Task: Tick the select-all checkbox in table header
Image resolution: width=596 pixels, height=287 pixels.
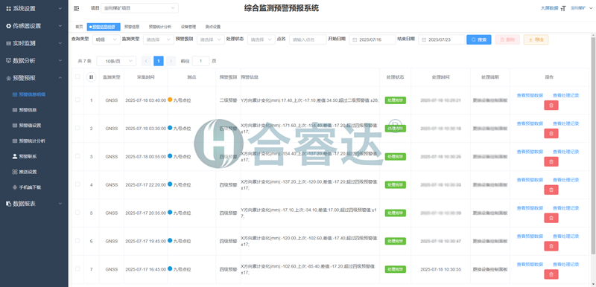Action: [77, 77]
